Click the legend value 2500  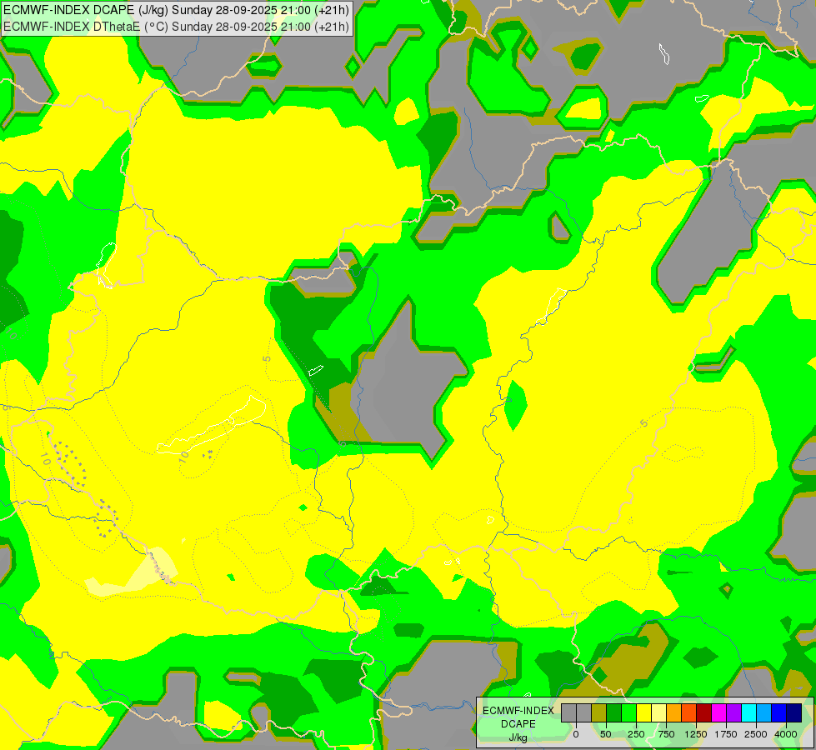tap(756, 734)
